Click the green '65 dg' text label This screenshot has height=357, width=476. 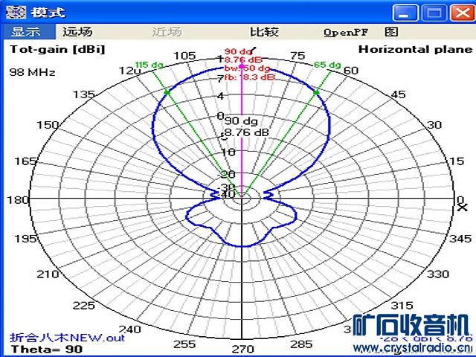tap(327, 65)
